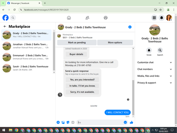Go back using Marketplace arrow
The image size is (177, 133).
(5, 26)
